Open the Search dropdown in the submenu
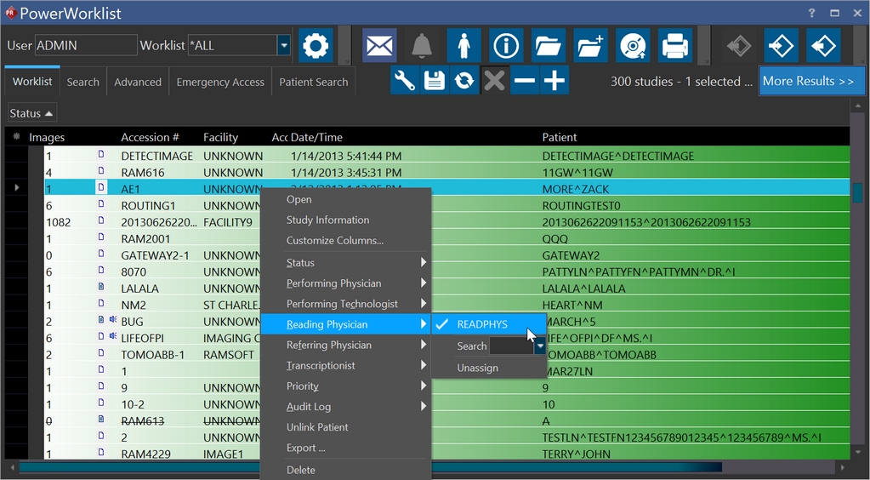870x480 pixels. coord(539,346)
